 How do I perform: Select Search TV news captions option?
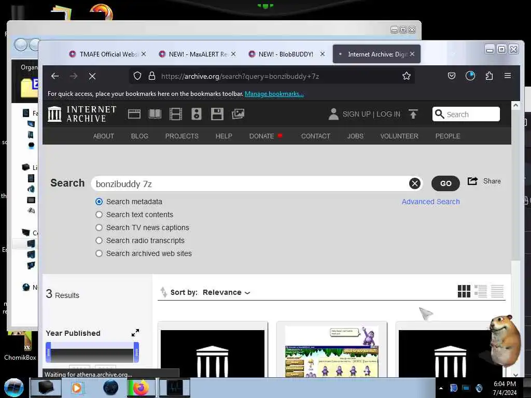(x=99, y=228)
